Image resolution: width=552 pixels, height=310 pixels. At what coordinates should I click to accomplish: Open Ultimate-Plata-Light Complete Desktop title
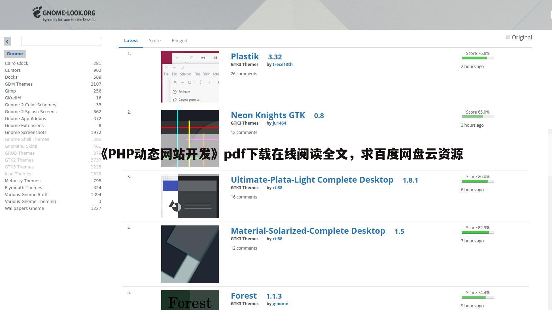tap(312, 180)
